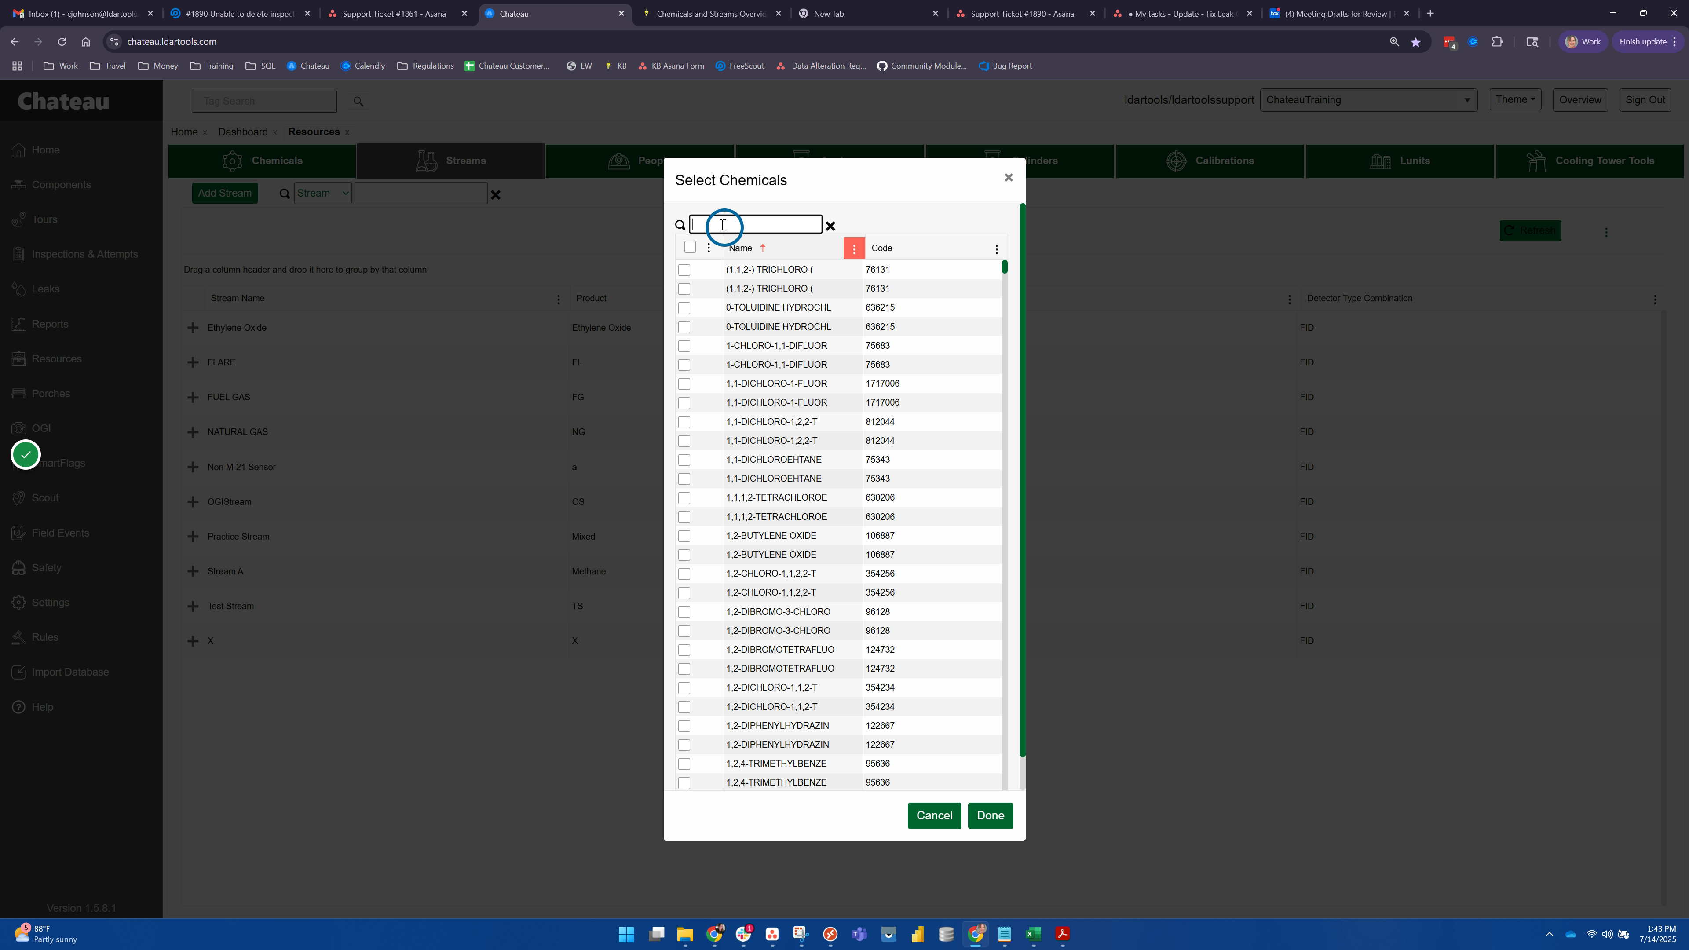Clear the stream search with X icon
This screenshot has width=1689, height=950.
(496, 195)
